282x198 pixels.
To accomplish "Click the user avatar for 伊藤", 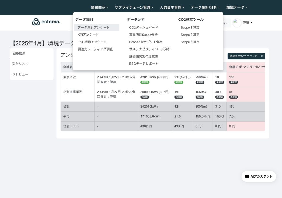I will click(237, 23).
